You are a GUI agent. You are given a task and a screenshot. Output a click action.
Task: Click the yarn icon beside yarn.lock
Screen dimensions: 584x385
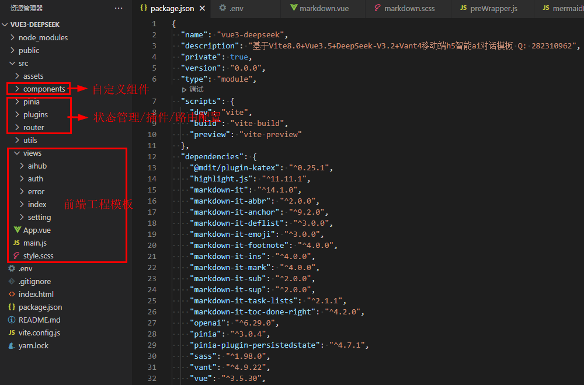pos(12,345)
